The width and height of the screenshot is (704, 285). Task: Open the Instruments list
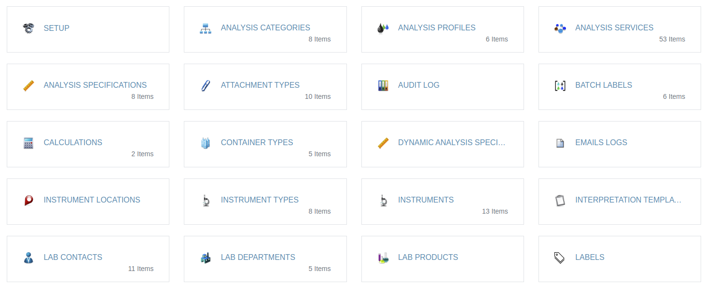tap(426, 200)
